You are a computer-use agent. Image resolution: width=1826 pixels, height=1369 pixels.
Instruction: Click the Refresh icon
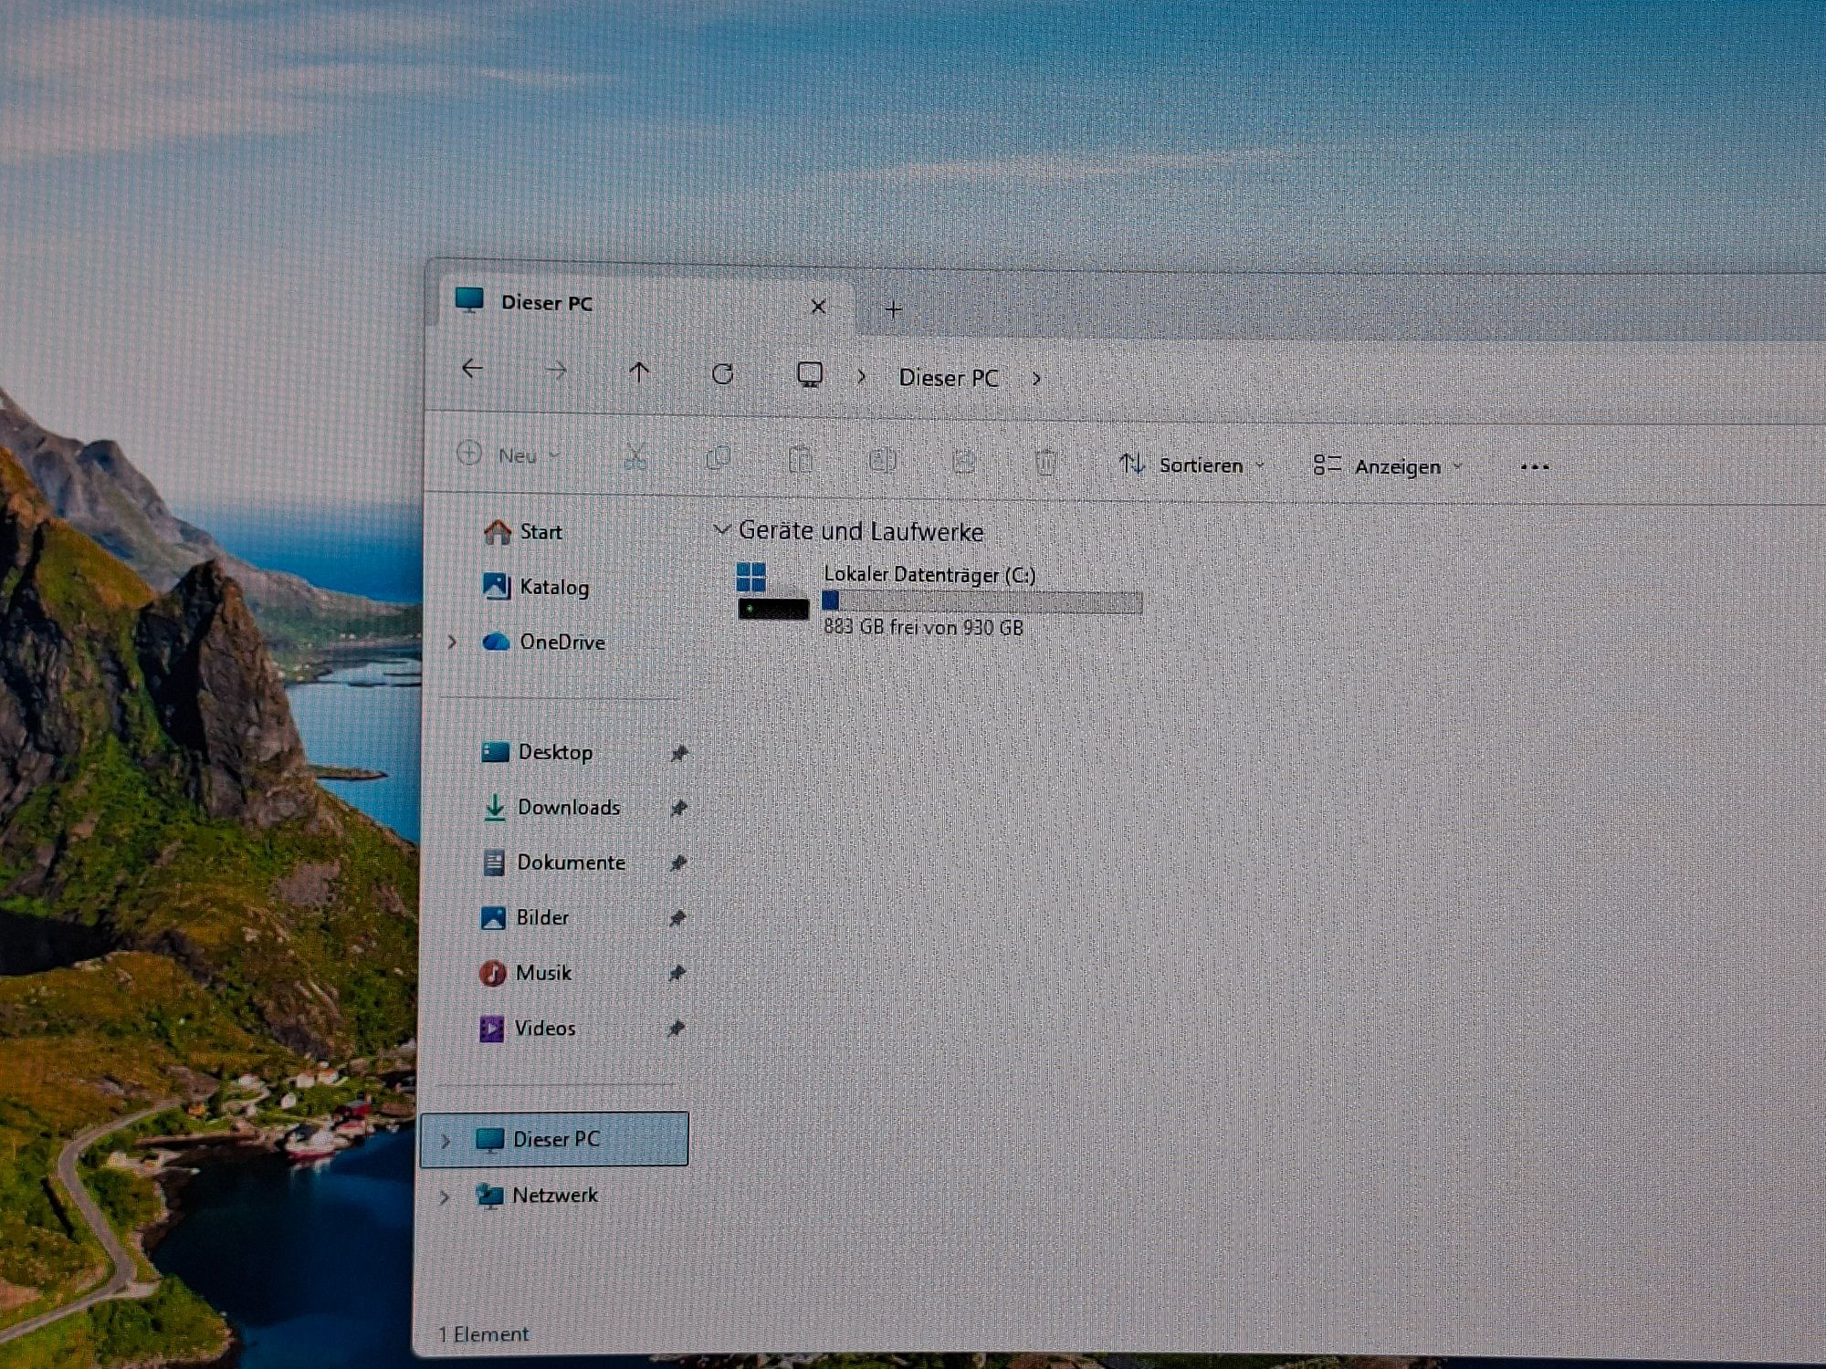722,373
